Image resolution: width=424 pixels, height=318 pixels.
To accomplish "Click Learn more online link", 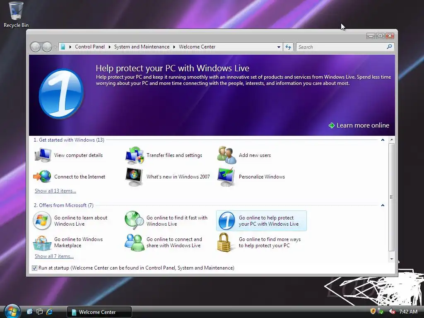I will tap(359, 125).
